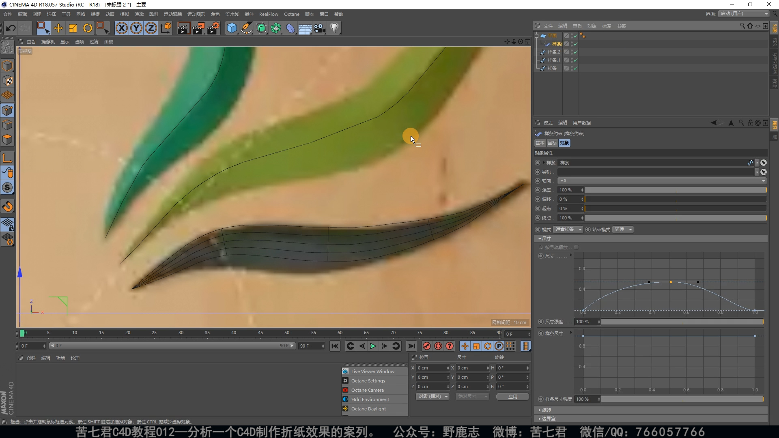Search objects with the magnifier icon in Object Manager
779x438 pixels.
(x=742, y=26)
